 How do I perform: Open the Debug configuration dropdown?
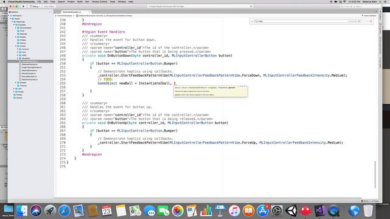pyautogui.click(x=35, y=6)
